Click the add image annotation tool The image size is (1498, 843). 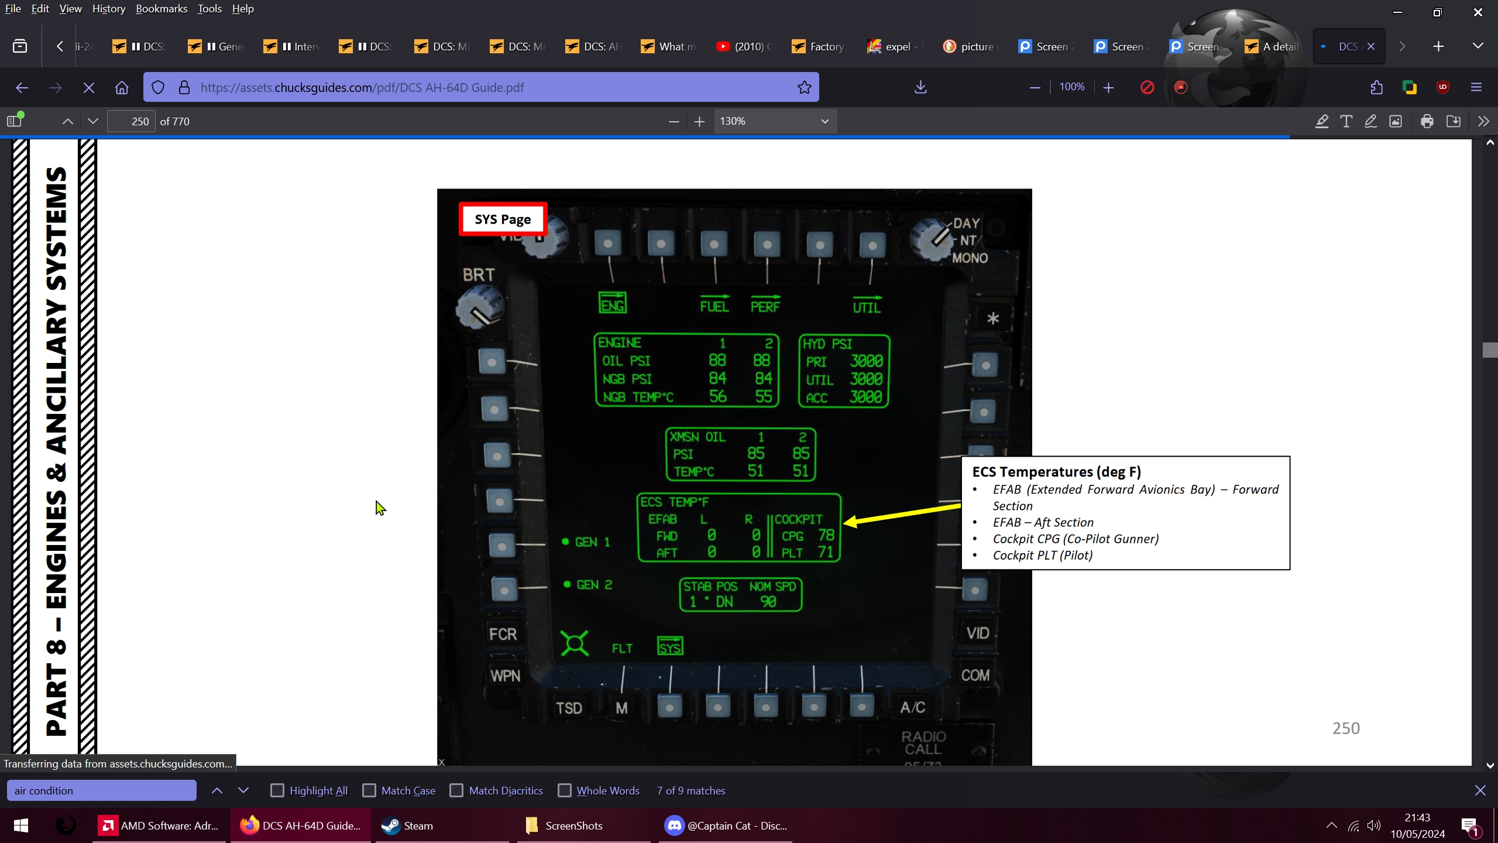coord(1396,121)
